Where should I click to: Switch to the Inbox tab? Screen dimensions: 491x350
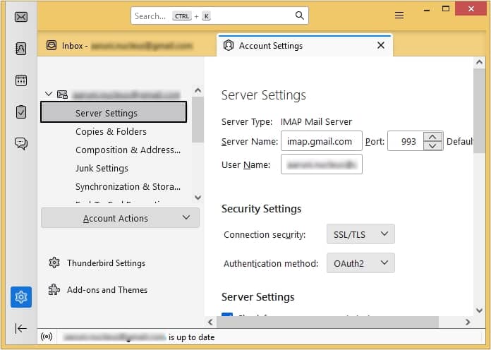126,46
